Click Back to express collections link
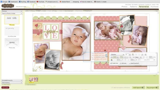 [121, 87]
